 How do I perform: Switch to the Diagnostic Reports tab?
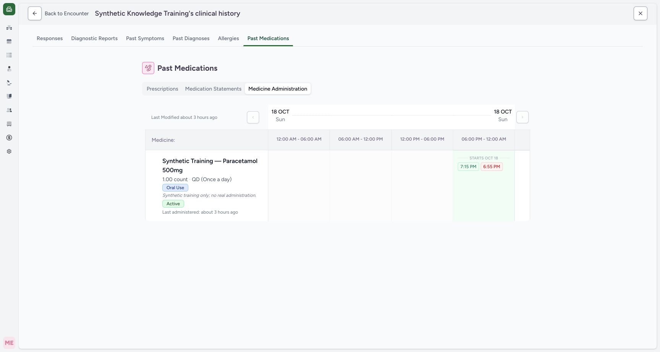(94, 38)
